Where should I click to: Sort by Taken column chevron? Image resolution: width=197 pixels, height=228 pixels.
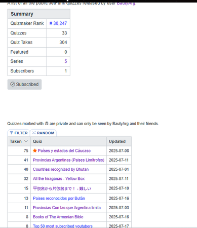(26, 141)
